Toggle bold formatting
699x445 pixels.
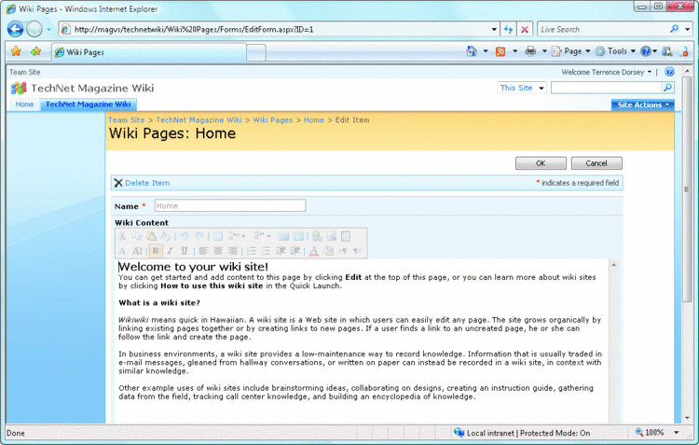click(156, 251)
